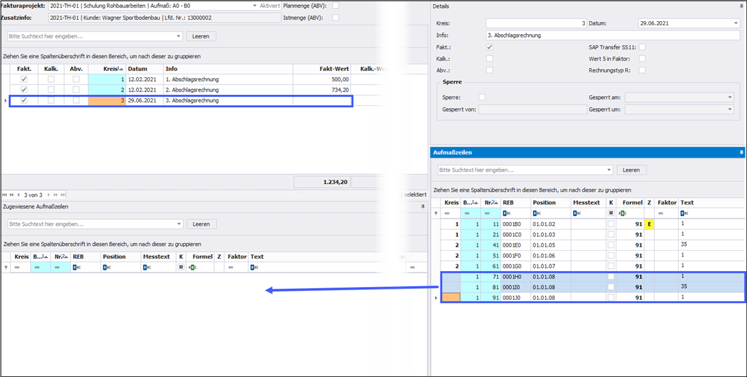Click Leeren button in Zugewiesene Aufmaßzeilen

[x=201, y=224]
